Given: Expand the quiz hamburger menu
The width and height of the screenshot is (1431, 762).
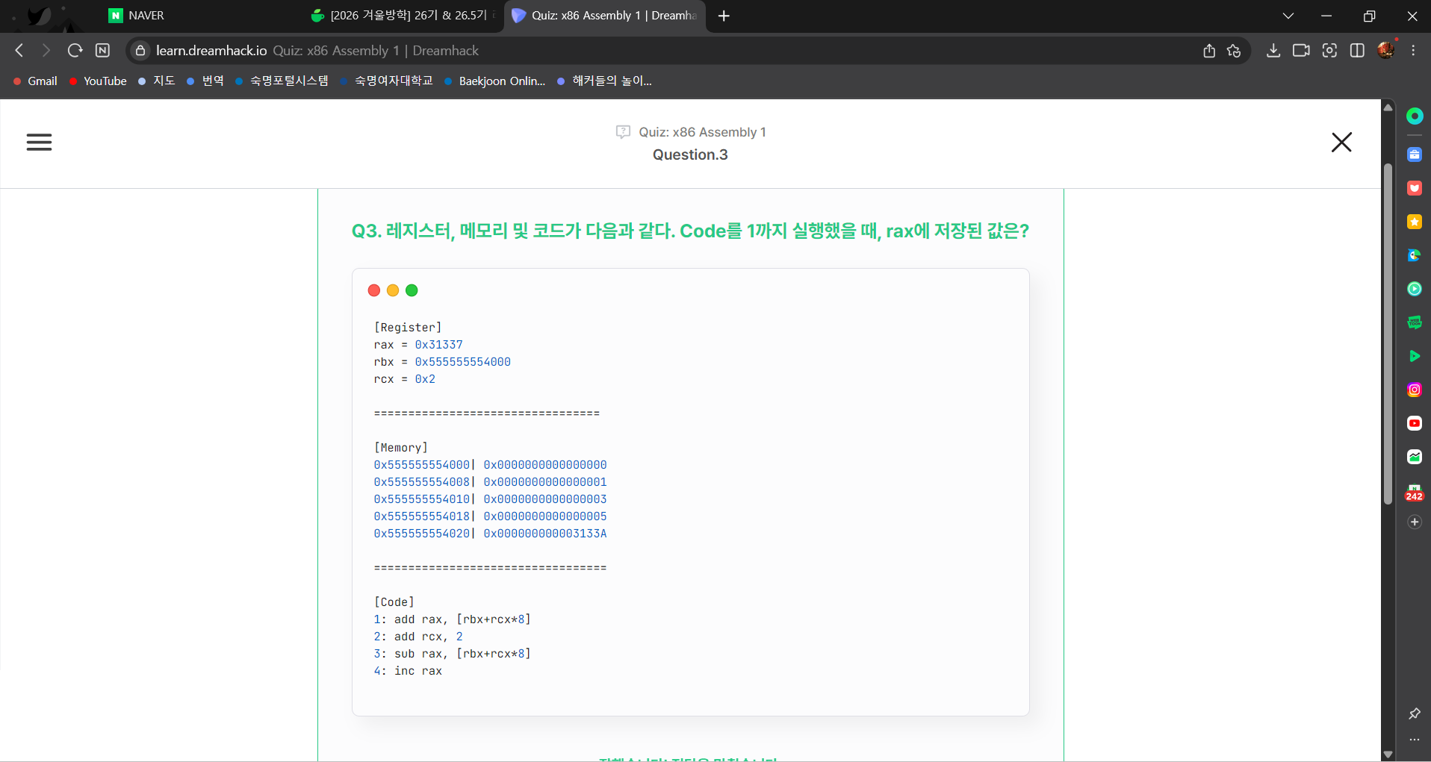Looking at the screenshot, I should click(39, 142).
